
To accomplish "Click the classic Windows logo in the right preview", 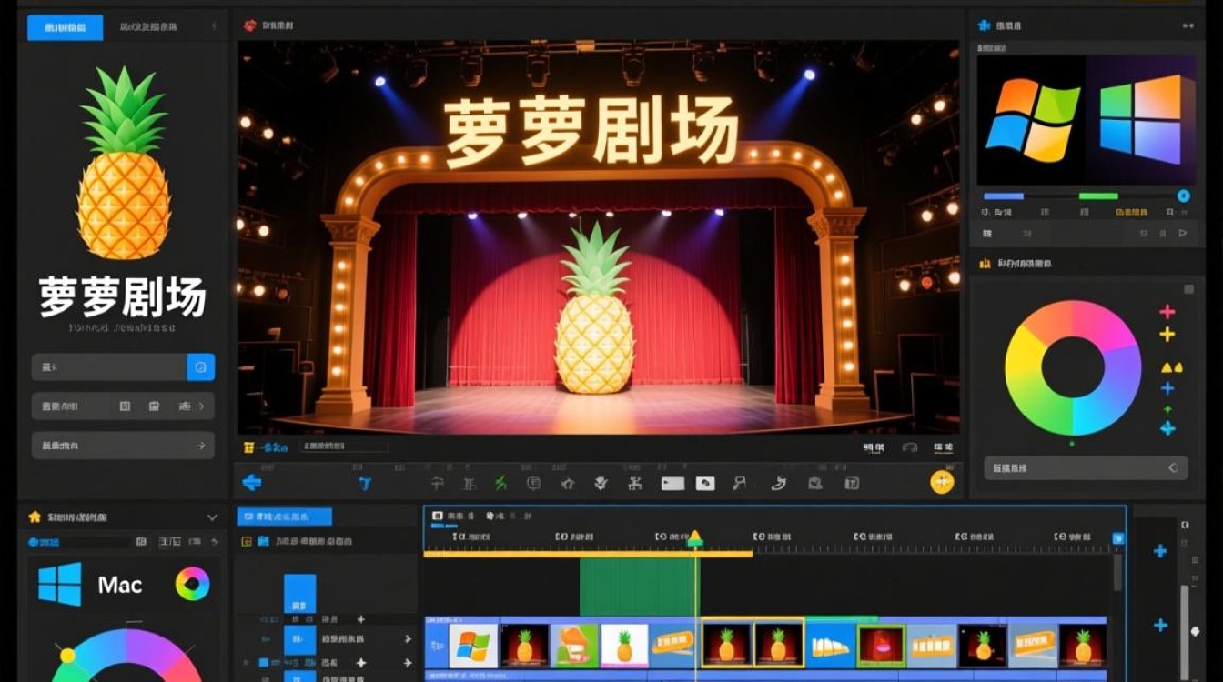I will click(1033, 120).
